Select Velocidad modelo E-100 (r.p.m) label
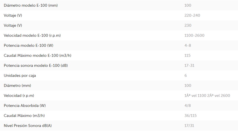238x135 pixels. [x=32, y=35]
